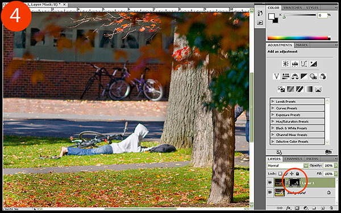Add a Color Balance adjustment

point(295,76)
